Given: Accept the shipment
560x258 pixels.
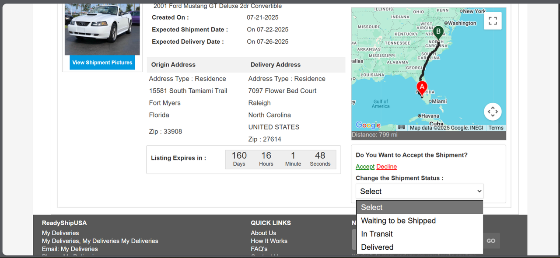Looking at the screenshot, I should 365,167.
